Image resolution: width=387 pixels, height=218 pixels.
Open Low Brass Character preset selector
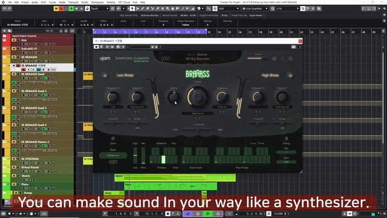point(113,107)
